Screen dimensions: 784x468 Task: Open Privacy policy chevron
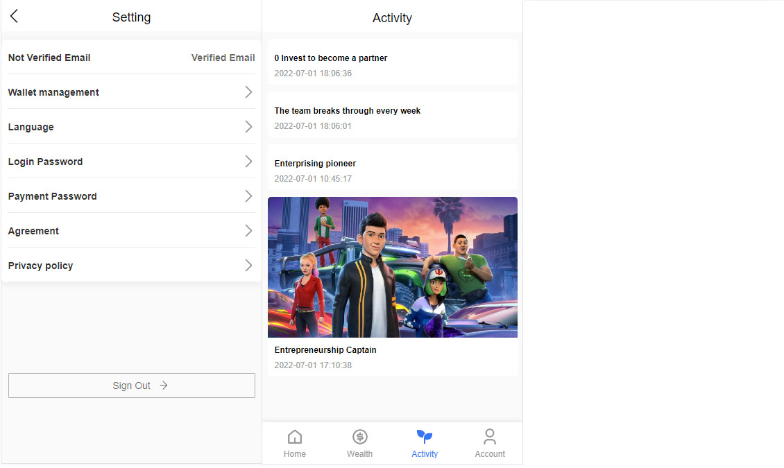pos(248,266)
